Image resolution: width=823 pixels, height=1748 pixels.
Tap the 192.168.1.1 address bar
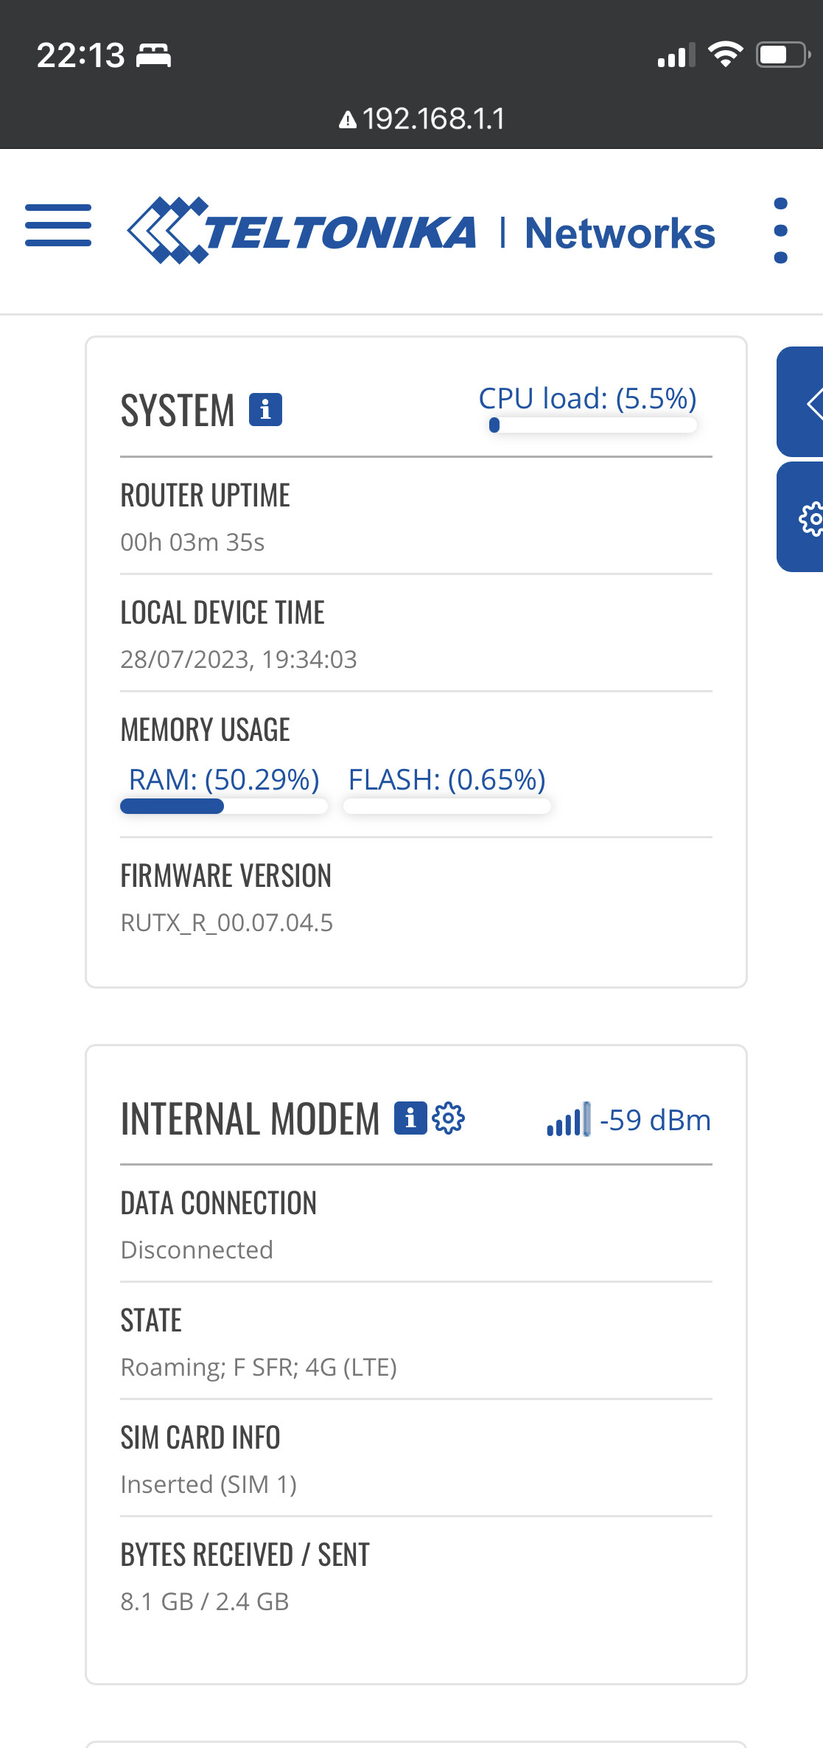421,119
